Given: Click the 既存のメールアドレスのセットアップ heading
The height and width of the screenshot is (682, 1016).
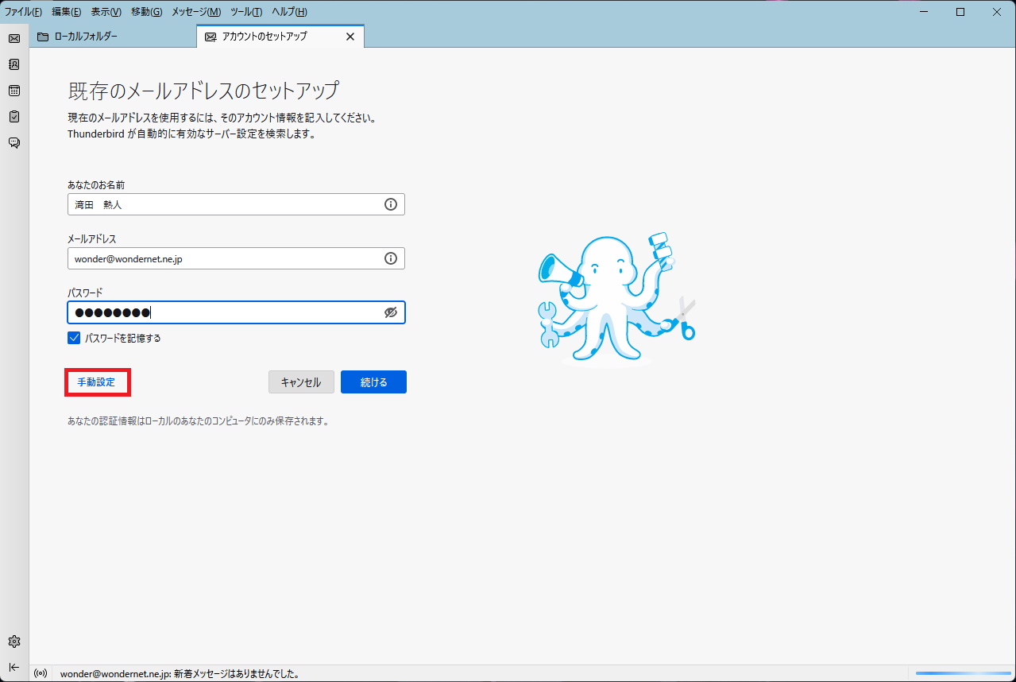Looking at the screenshot, I should point(203,90).
